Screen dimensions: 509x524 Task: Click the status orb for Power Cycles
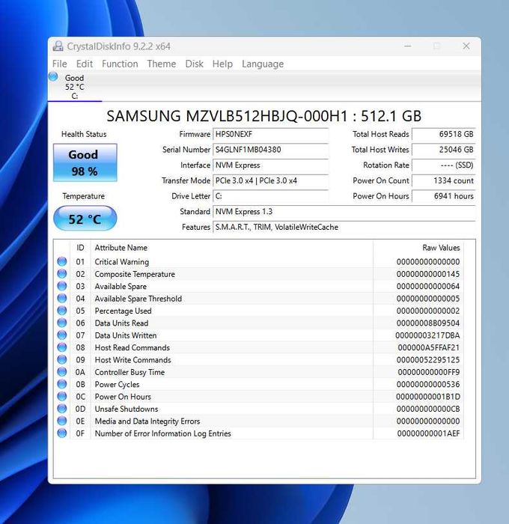click(62, 384)
